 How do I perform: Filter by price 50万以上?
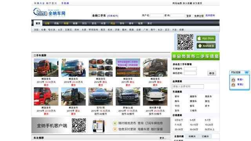pos(209,129)
